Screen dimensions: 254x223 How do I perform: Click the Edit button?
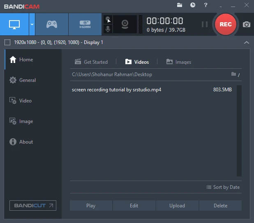(x=134, y=206)
